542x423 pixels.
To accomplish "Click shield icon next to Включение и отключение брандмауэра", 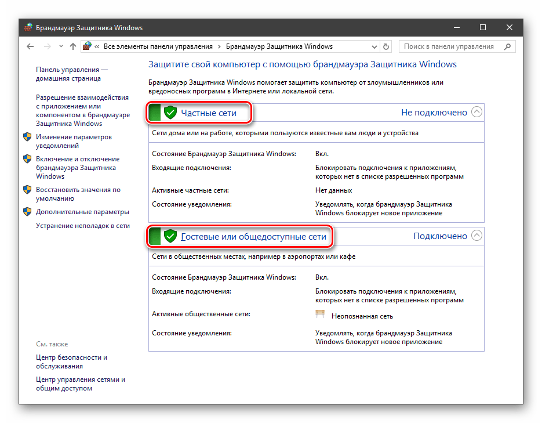I will tap(27, 159).
